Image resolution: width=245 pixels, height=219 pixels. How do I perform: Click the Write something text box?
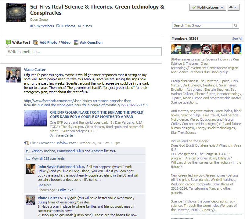[84, 52]
